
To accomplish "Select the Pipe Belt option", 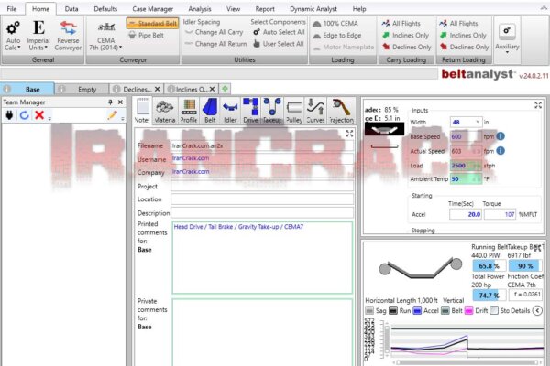I will point(147,36).
